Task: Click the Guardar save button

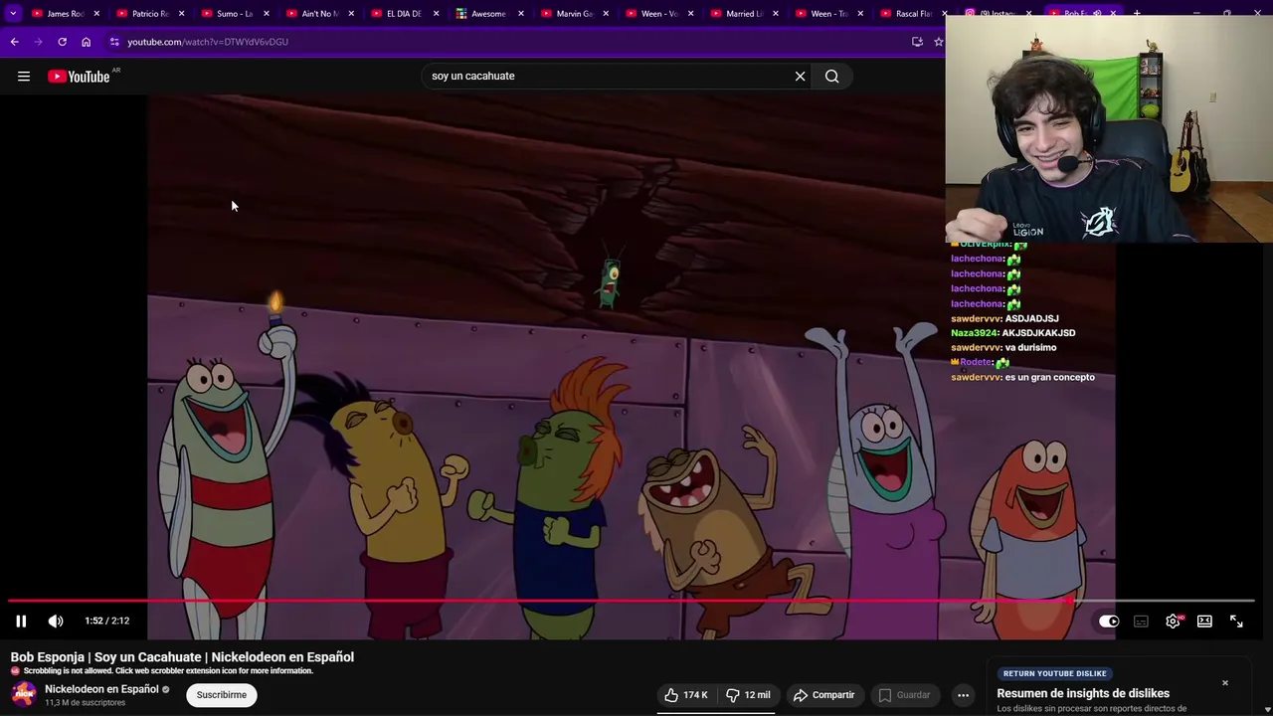Action: pyautogui.click(x=904, y=695)
